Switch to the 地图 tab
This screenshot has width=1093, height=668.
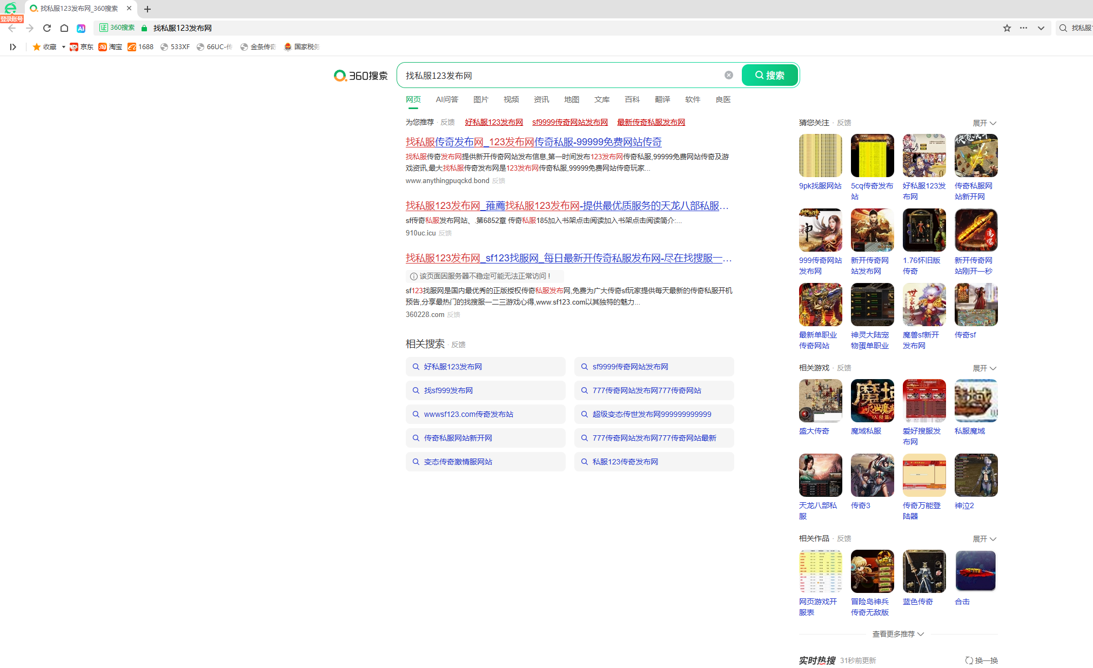pos(572,99)
